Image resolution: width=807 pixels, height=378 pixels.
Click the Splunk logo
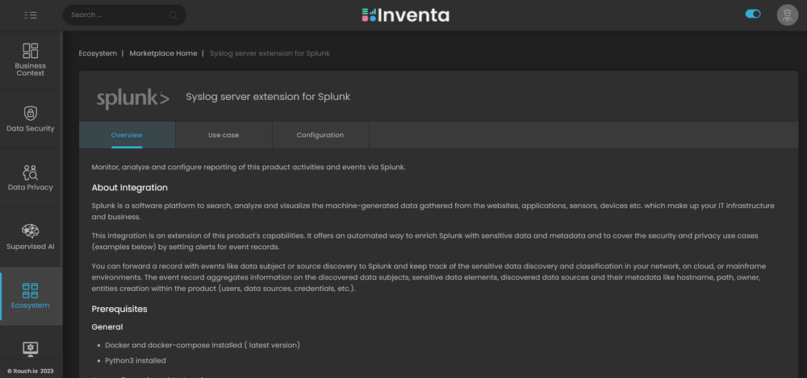pyautogui.click(x=133, y=98)
